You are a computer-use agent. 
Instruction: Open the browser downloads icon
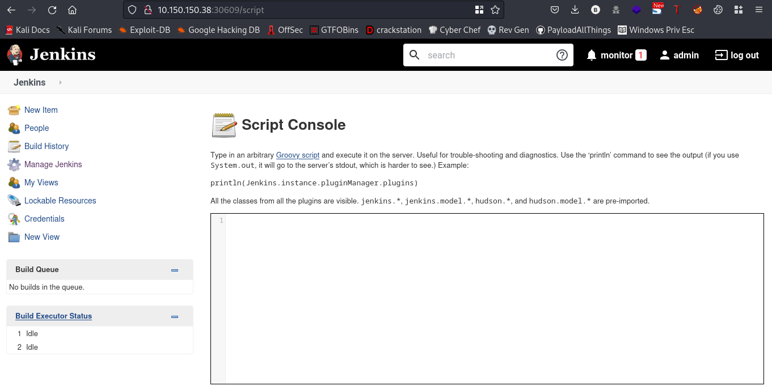(x=575, y=10)
